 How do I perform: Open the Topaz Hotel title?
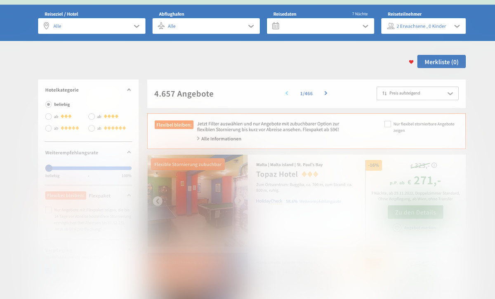click(277, 174)
